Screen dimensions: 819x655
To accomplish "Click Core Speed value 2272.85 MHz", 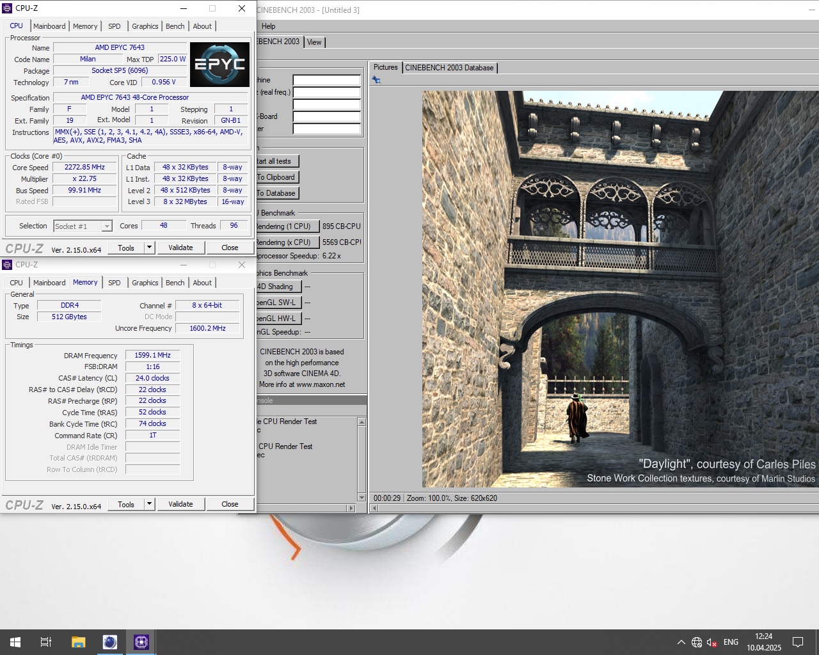I will pos(84,167).
